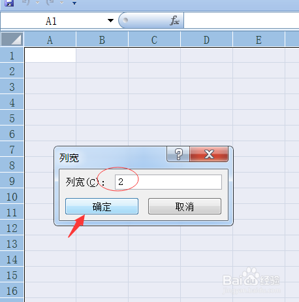Select row 12 header
The height and width of the screenshot is (302, 299).
(x=12, y=228)
